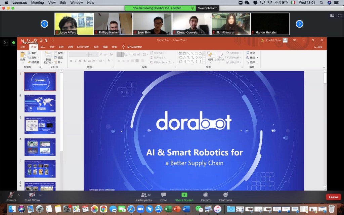Click the green encryption shield icon
344x215 pixels.
[x=13, y=43]
